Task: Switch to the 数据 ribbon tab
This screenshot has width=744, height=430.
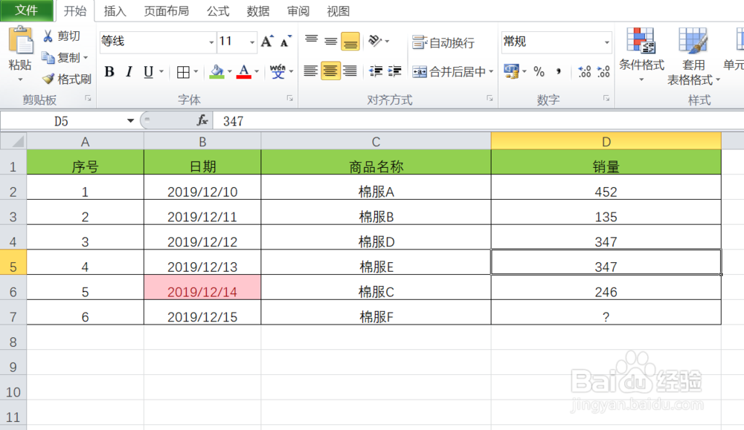Action: [x=257, y=10]
